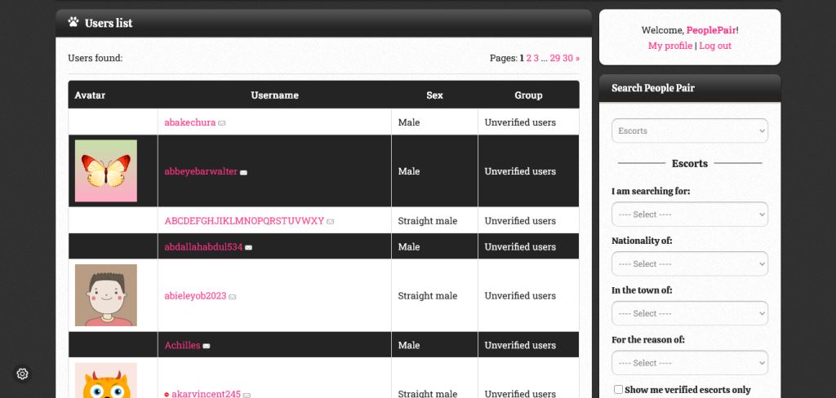The height and width of the screenshot is (398, 836).
Task: Click the message icon beside abdallahabdul534
Action: (249, 247)
